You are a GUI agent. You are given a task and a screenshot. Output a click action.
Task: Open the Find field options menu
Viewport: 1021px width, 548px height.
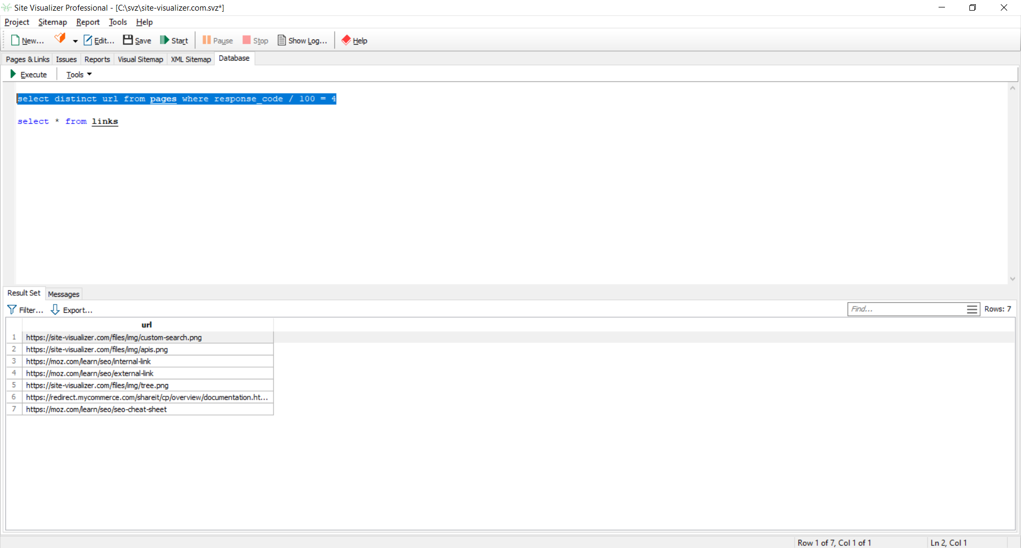coord(972,309)
